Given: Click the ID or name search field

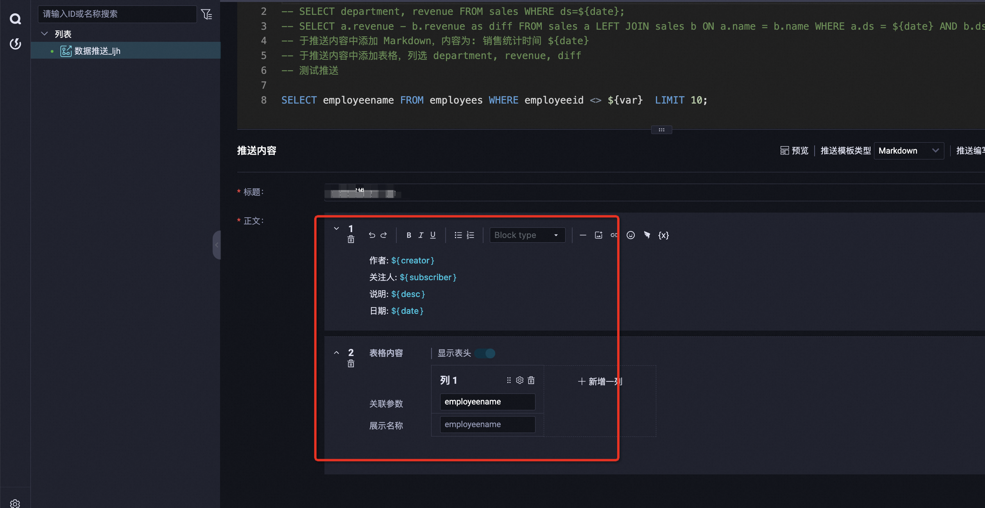Looking at the screenshot, I should click(117, 14).
